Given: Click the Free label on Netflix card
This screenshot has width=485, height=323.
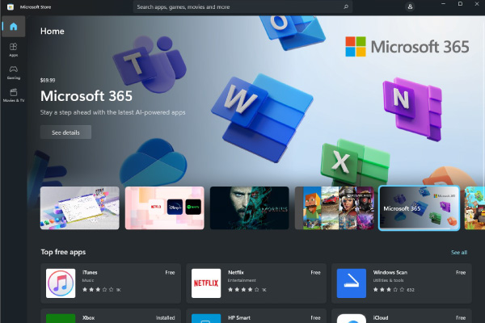Looking at the screenshot, I should point(315,272).
